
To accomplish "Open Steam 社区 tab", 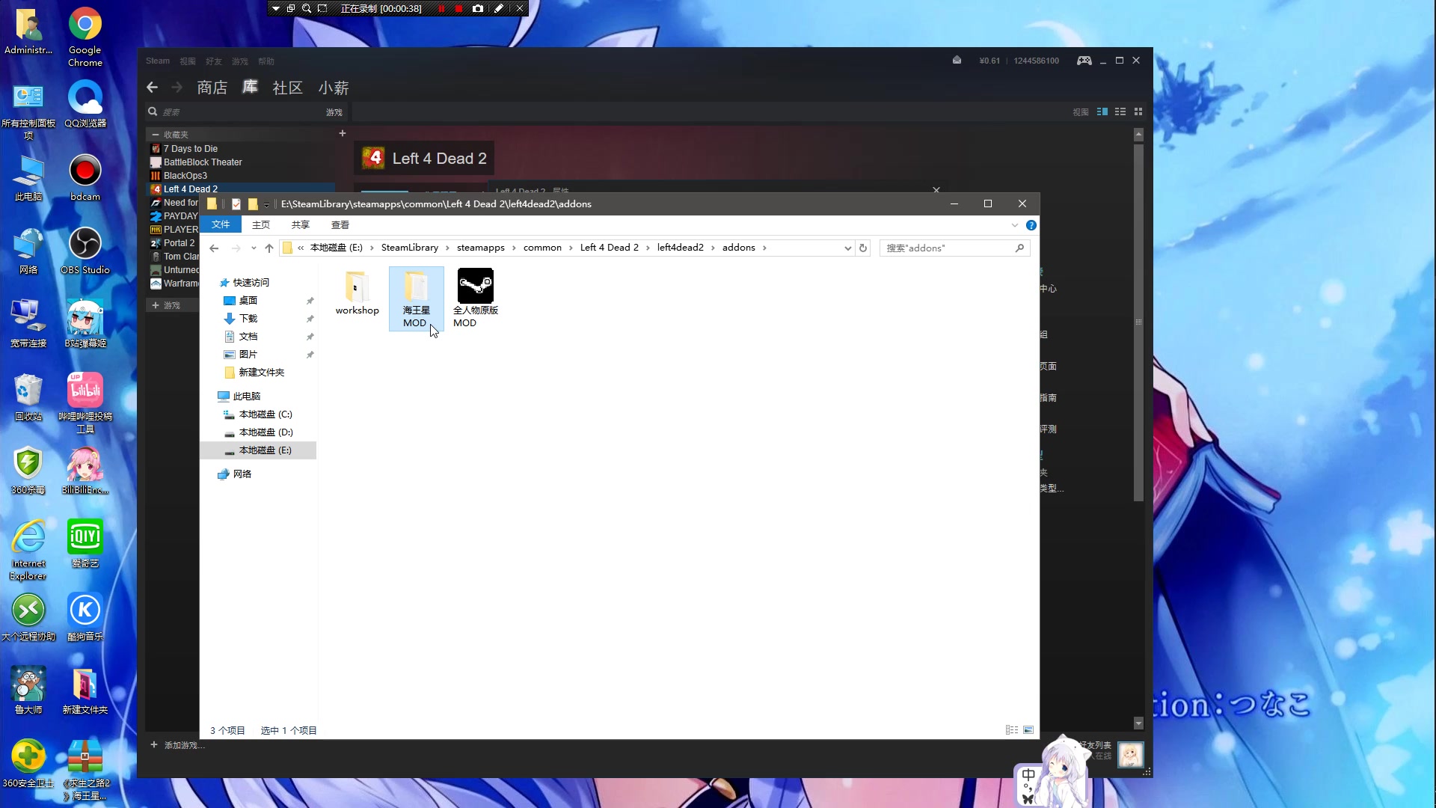I will pos(288,88).
